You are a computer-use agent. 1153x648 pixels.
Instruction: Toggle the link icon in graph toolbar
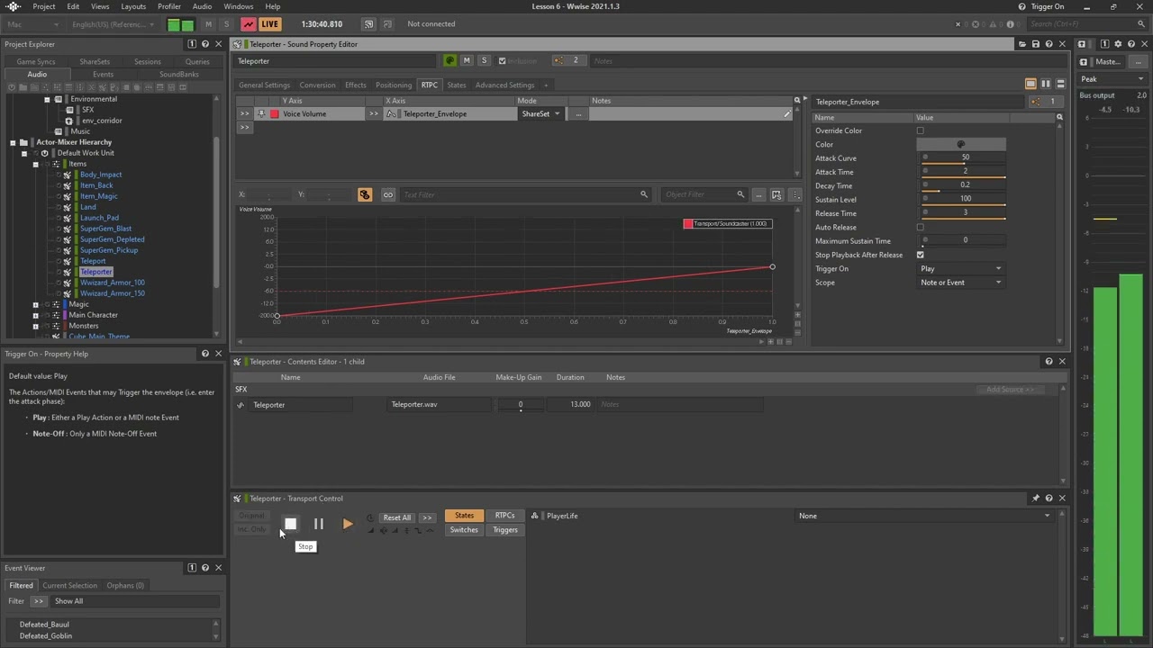click(388, 194)
